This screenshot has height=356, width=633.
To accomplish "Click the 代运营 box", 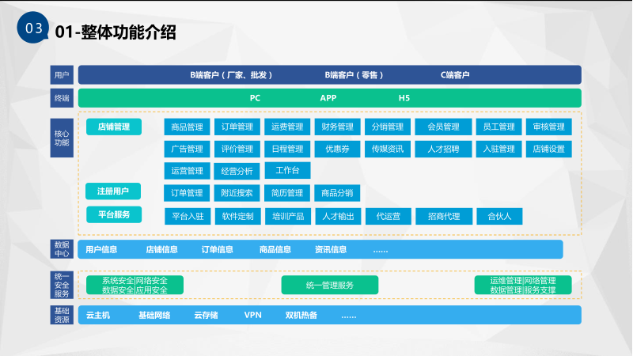I will click(389, 216).
